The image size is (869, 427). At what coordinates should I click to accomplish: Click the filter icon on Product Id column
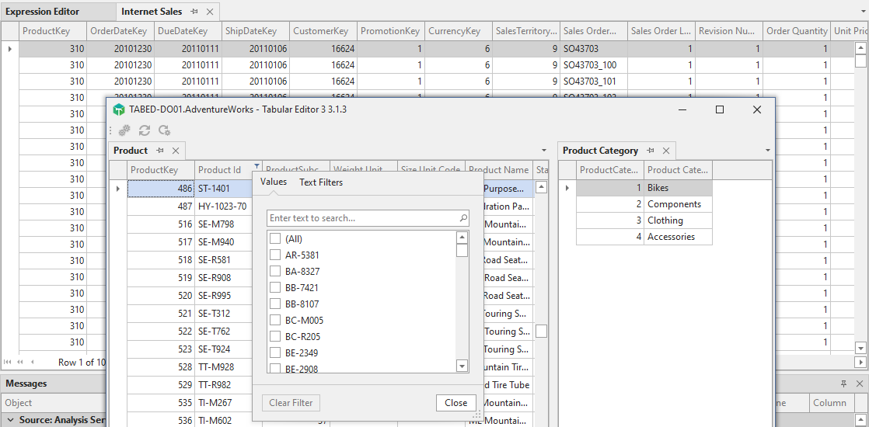[x=257, y=167]
